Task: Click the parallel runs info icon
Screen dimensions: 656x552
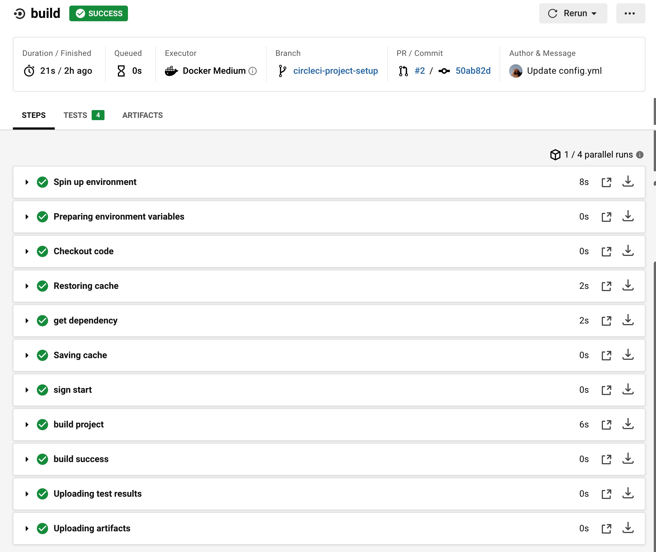Action: (x=640, y=154)
